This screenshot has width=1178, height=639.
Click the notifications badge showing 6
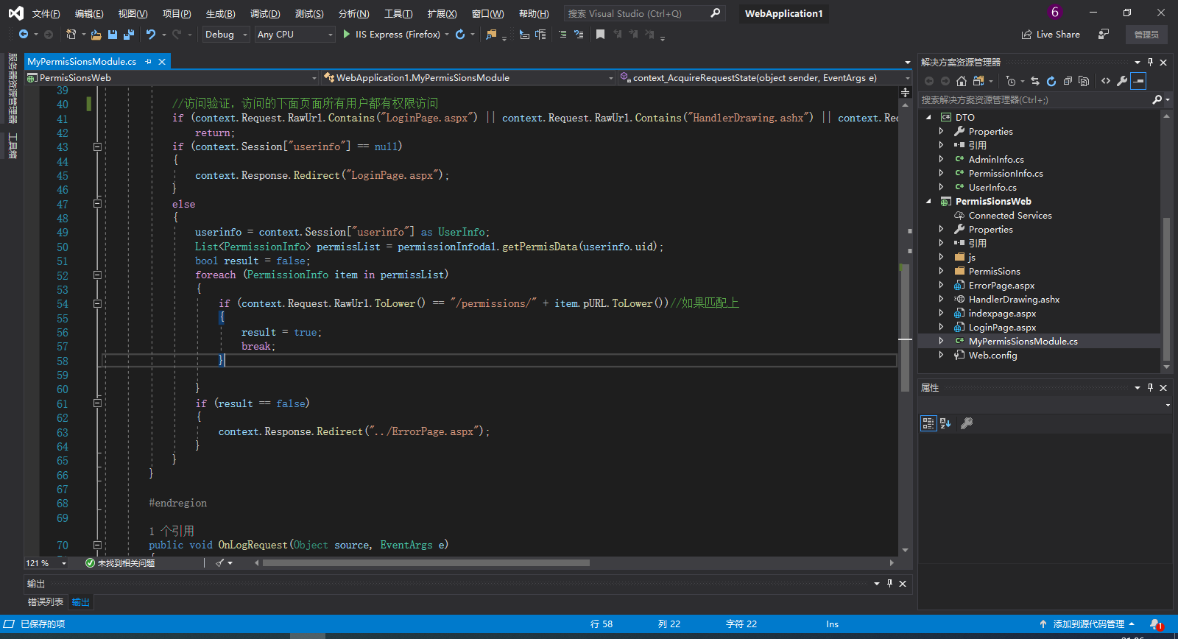pyautogui.click(x=1054, y=13)
